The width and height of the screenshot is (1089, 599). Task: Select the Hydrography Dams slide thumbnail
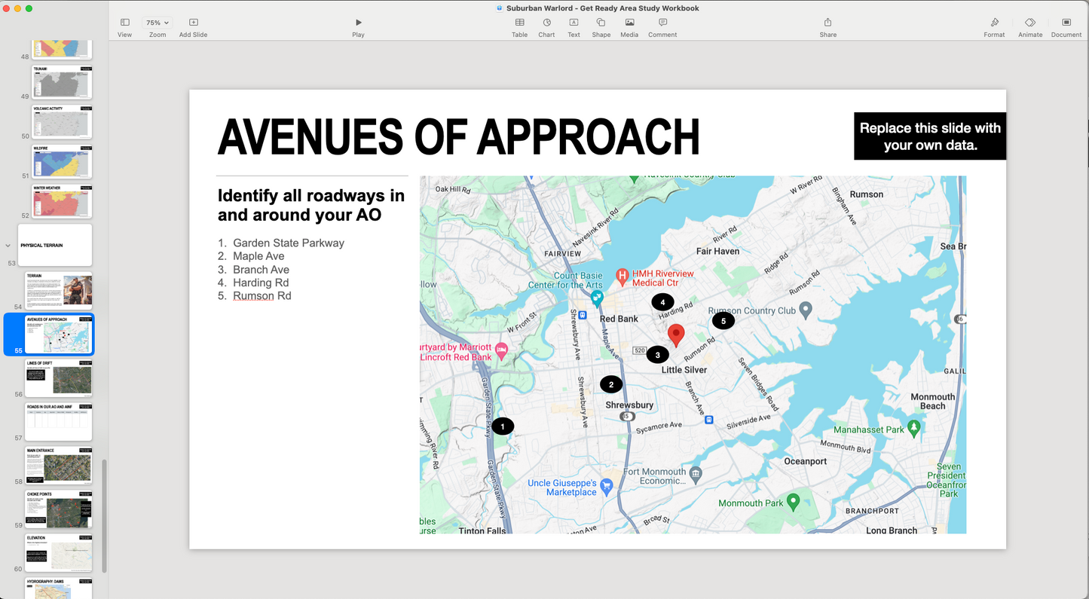coord(59,588)
